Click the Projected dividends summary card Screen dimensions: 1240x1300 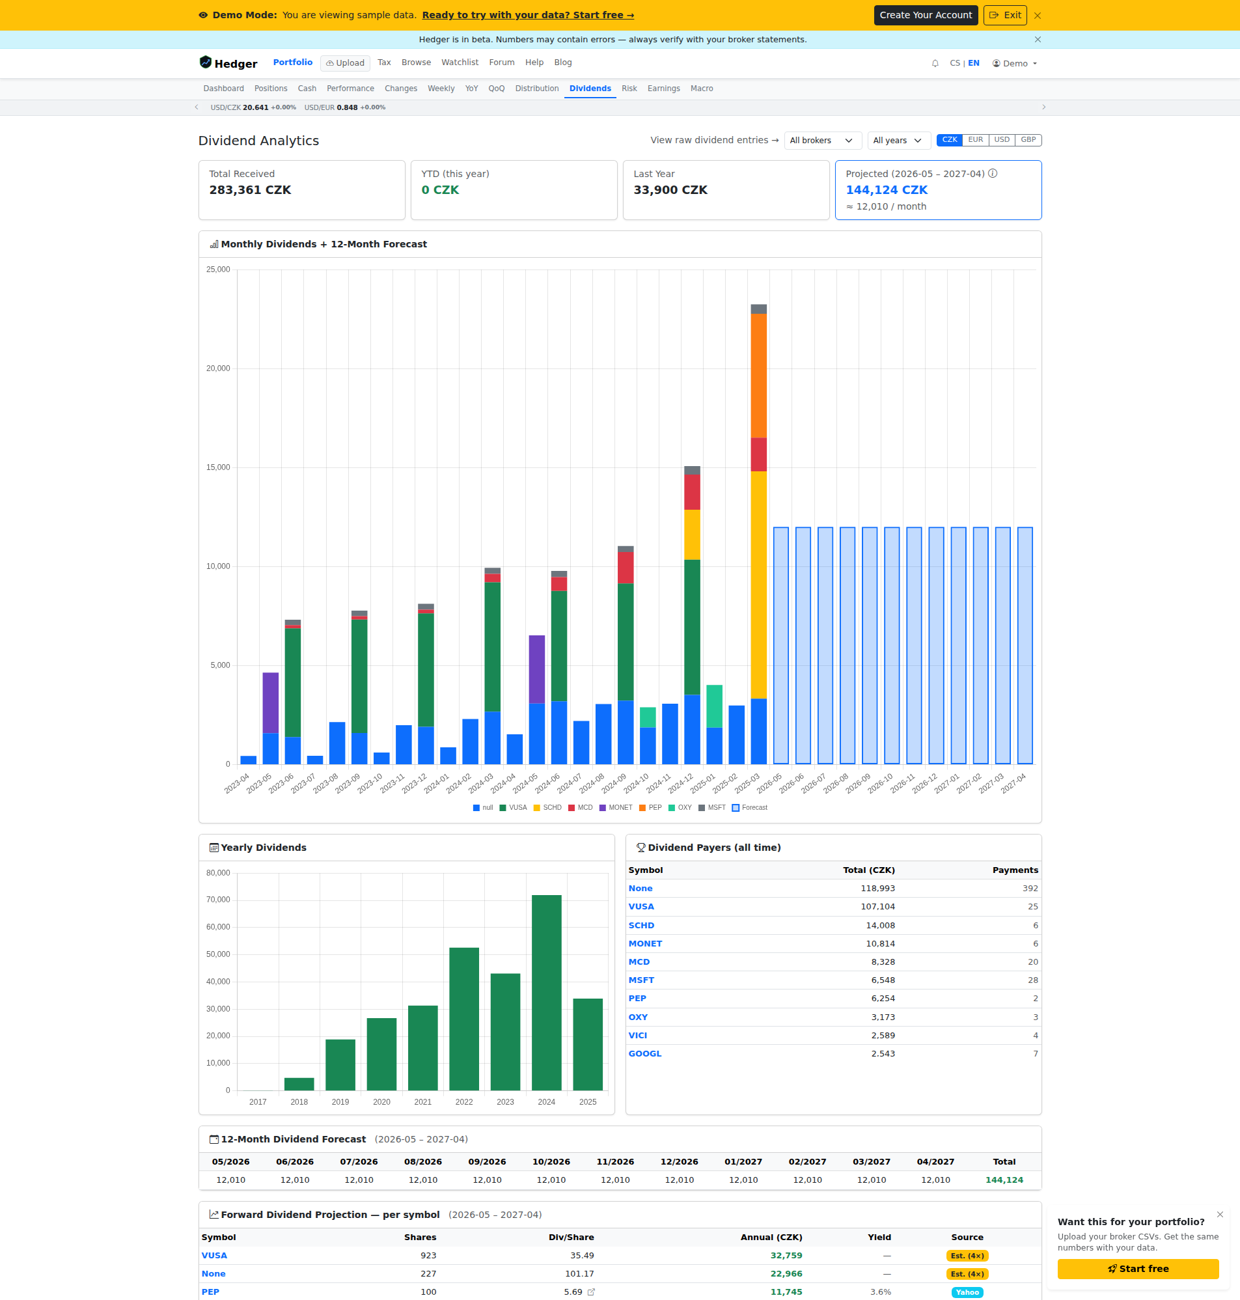(x=938, y=190)
